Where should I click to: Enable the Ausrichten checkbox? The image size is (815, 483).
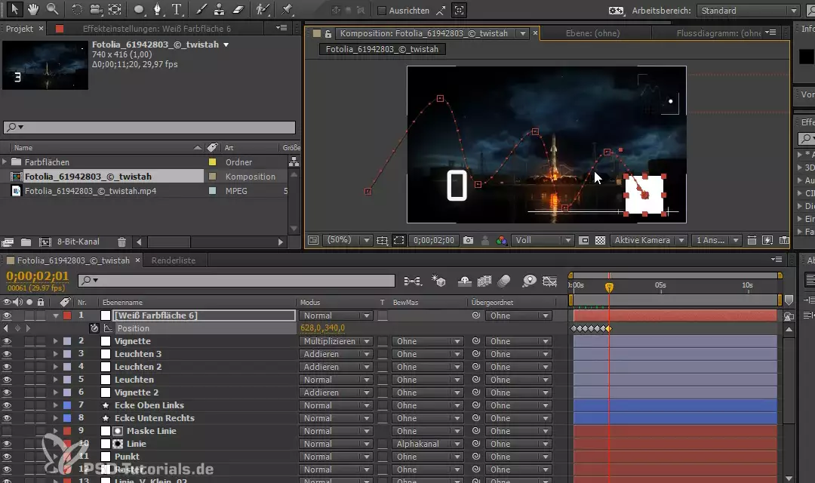click(x=382, y=11)
